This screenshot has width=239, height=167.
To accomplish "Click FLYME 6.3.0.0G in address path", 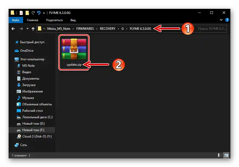I will coord(140,29).
